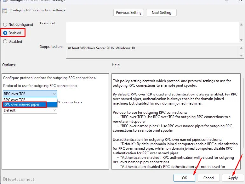
Task: Click Supported on scroll down arrow
Action: pyautogui.click(x=241, y=56)
